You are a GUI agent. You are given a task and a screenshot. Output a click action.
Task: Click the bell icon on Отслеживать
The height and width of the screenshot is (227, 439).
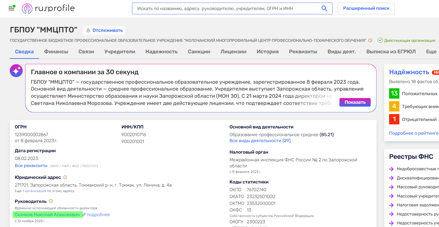click(88, 30)
